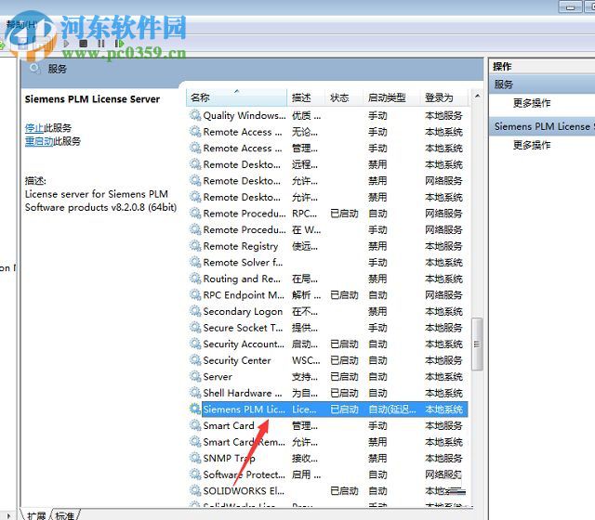The width and height of the screenshot is (595, 520).
Task: Select Remote Deskto... row logged as 网络服务
Action: 328,180
